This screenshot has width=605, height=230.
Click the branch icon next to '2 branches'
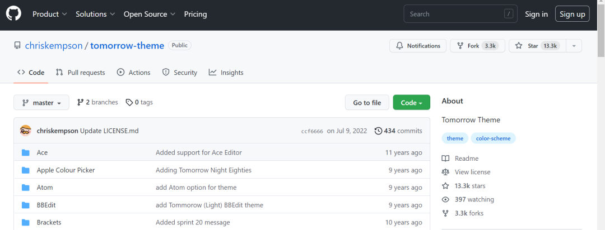tap(80, 102)
